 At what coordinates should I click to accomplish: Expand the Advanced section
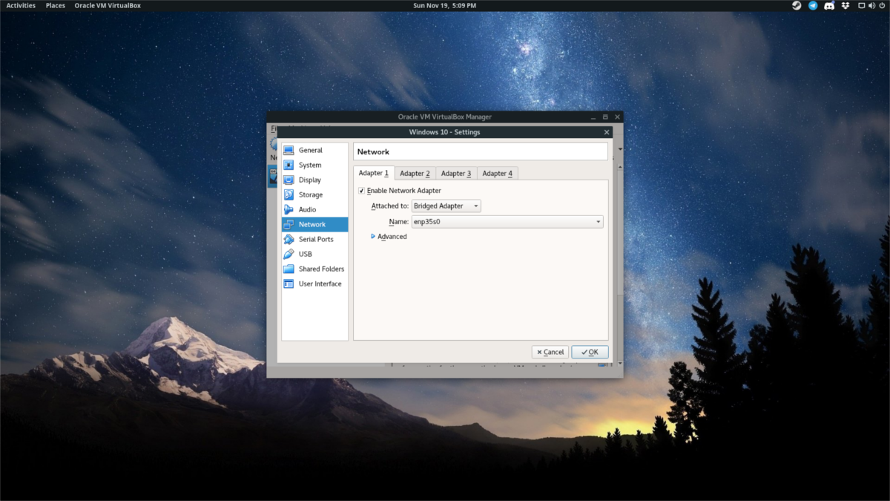point(389,237)
